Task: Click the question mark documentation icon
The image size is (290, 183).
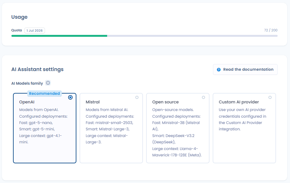Action: point(219,69)
